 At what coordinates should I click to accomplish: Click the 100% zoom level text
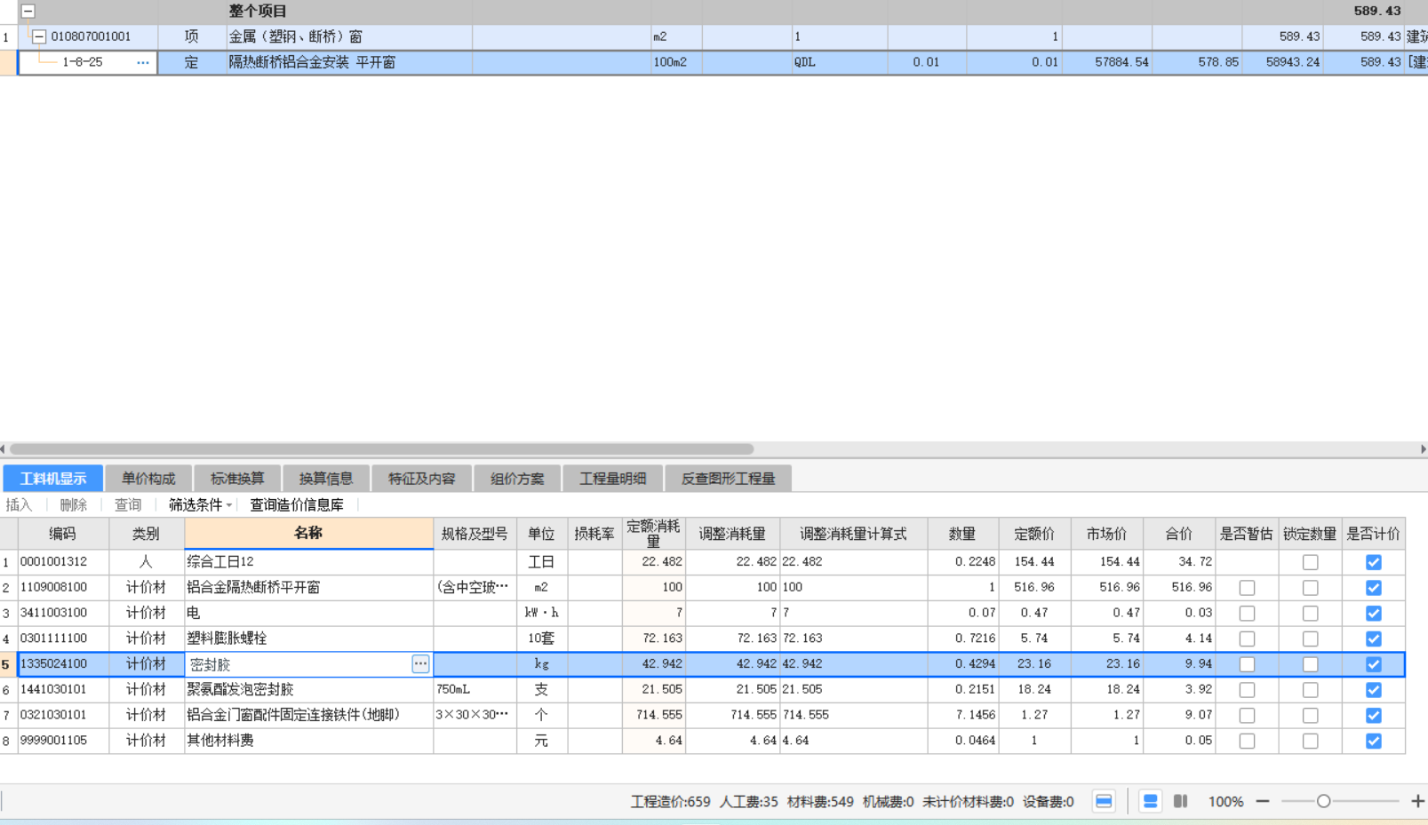coord(1225,801)
